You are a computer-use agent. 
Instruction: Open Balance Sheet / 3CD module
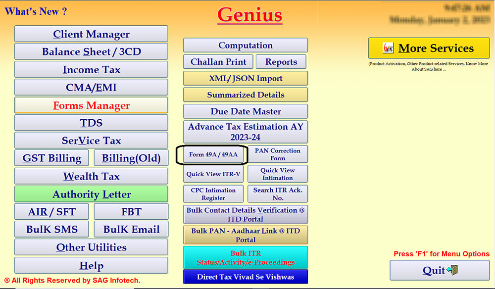click(91, 51)
